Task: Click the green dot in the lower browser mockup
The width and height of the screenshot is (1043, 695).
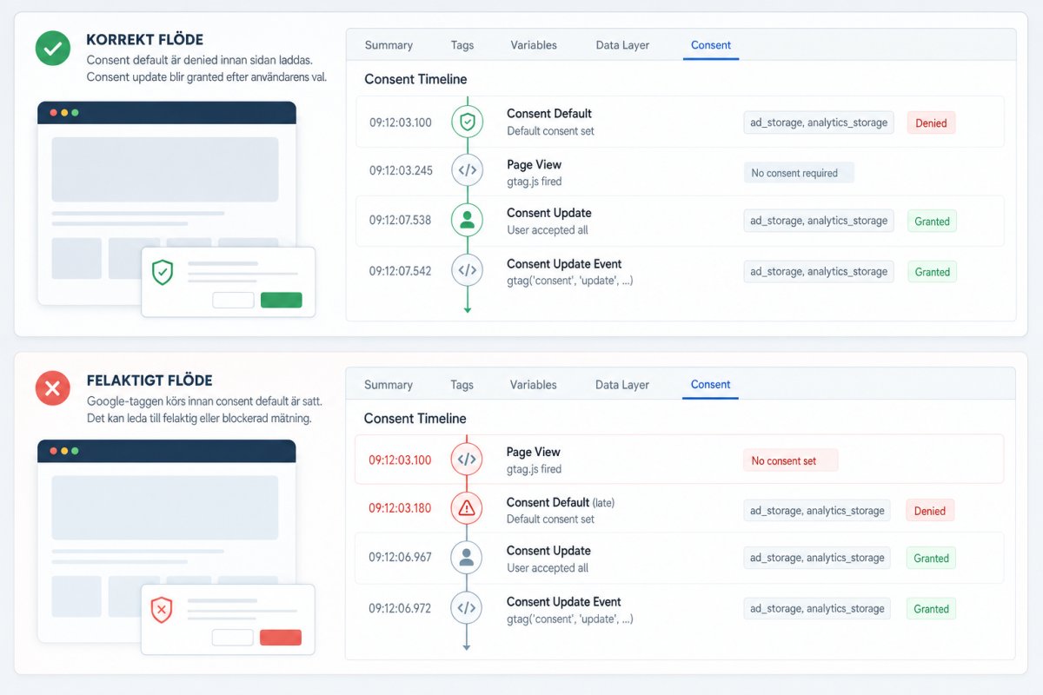Action: click(75, 451)
